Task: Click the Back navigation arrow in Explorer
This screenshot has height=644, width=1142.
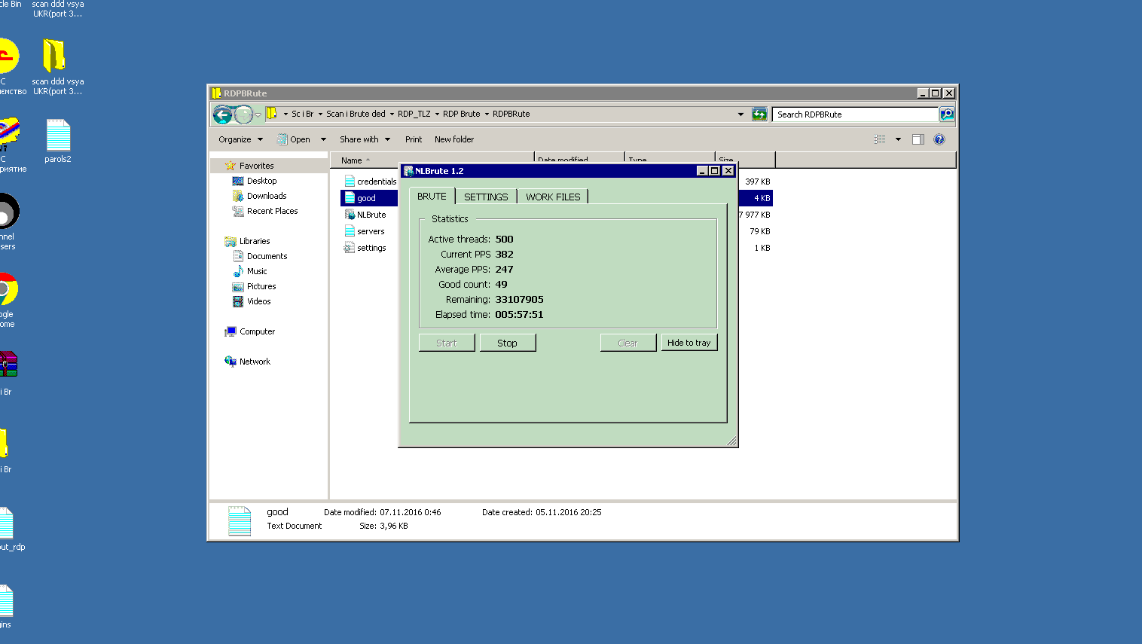Action: click(x=222, y=114)
